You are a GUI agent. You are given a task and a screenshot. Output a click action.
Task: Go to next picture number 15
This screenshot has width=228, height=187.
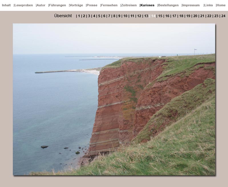[x=160, y=16]
